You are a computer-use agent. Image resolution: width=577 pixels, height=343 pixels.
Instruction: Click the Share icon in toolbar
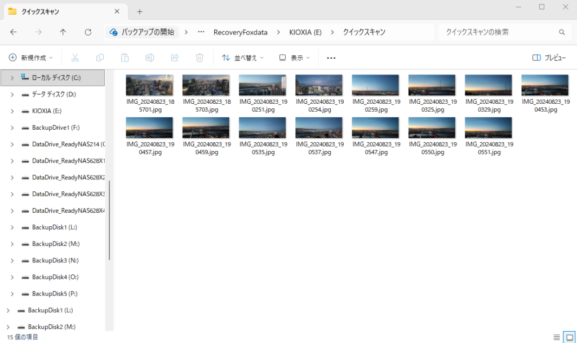[174, 58]
